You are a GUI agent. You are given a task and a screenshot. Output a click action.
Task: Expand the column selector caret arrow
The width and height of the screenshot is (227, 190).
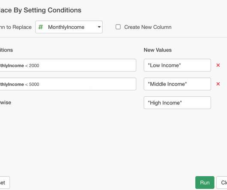[99, 27]
